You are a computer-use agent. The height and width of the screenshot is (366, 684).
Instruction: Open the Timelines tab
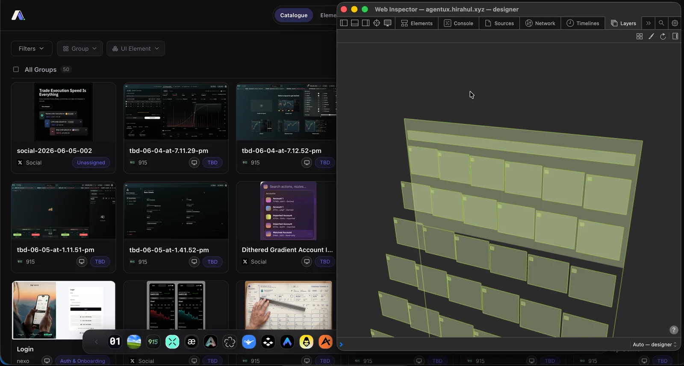point(583,23)
